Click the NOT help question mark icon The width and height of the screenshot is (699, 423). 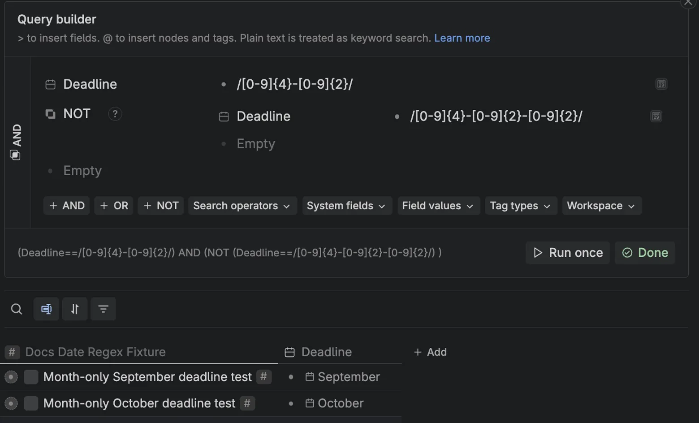[115, 114]
